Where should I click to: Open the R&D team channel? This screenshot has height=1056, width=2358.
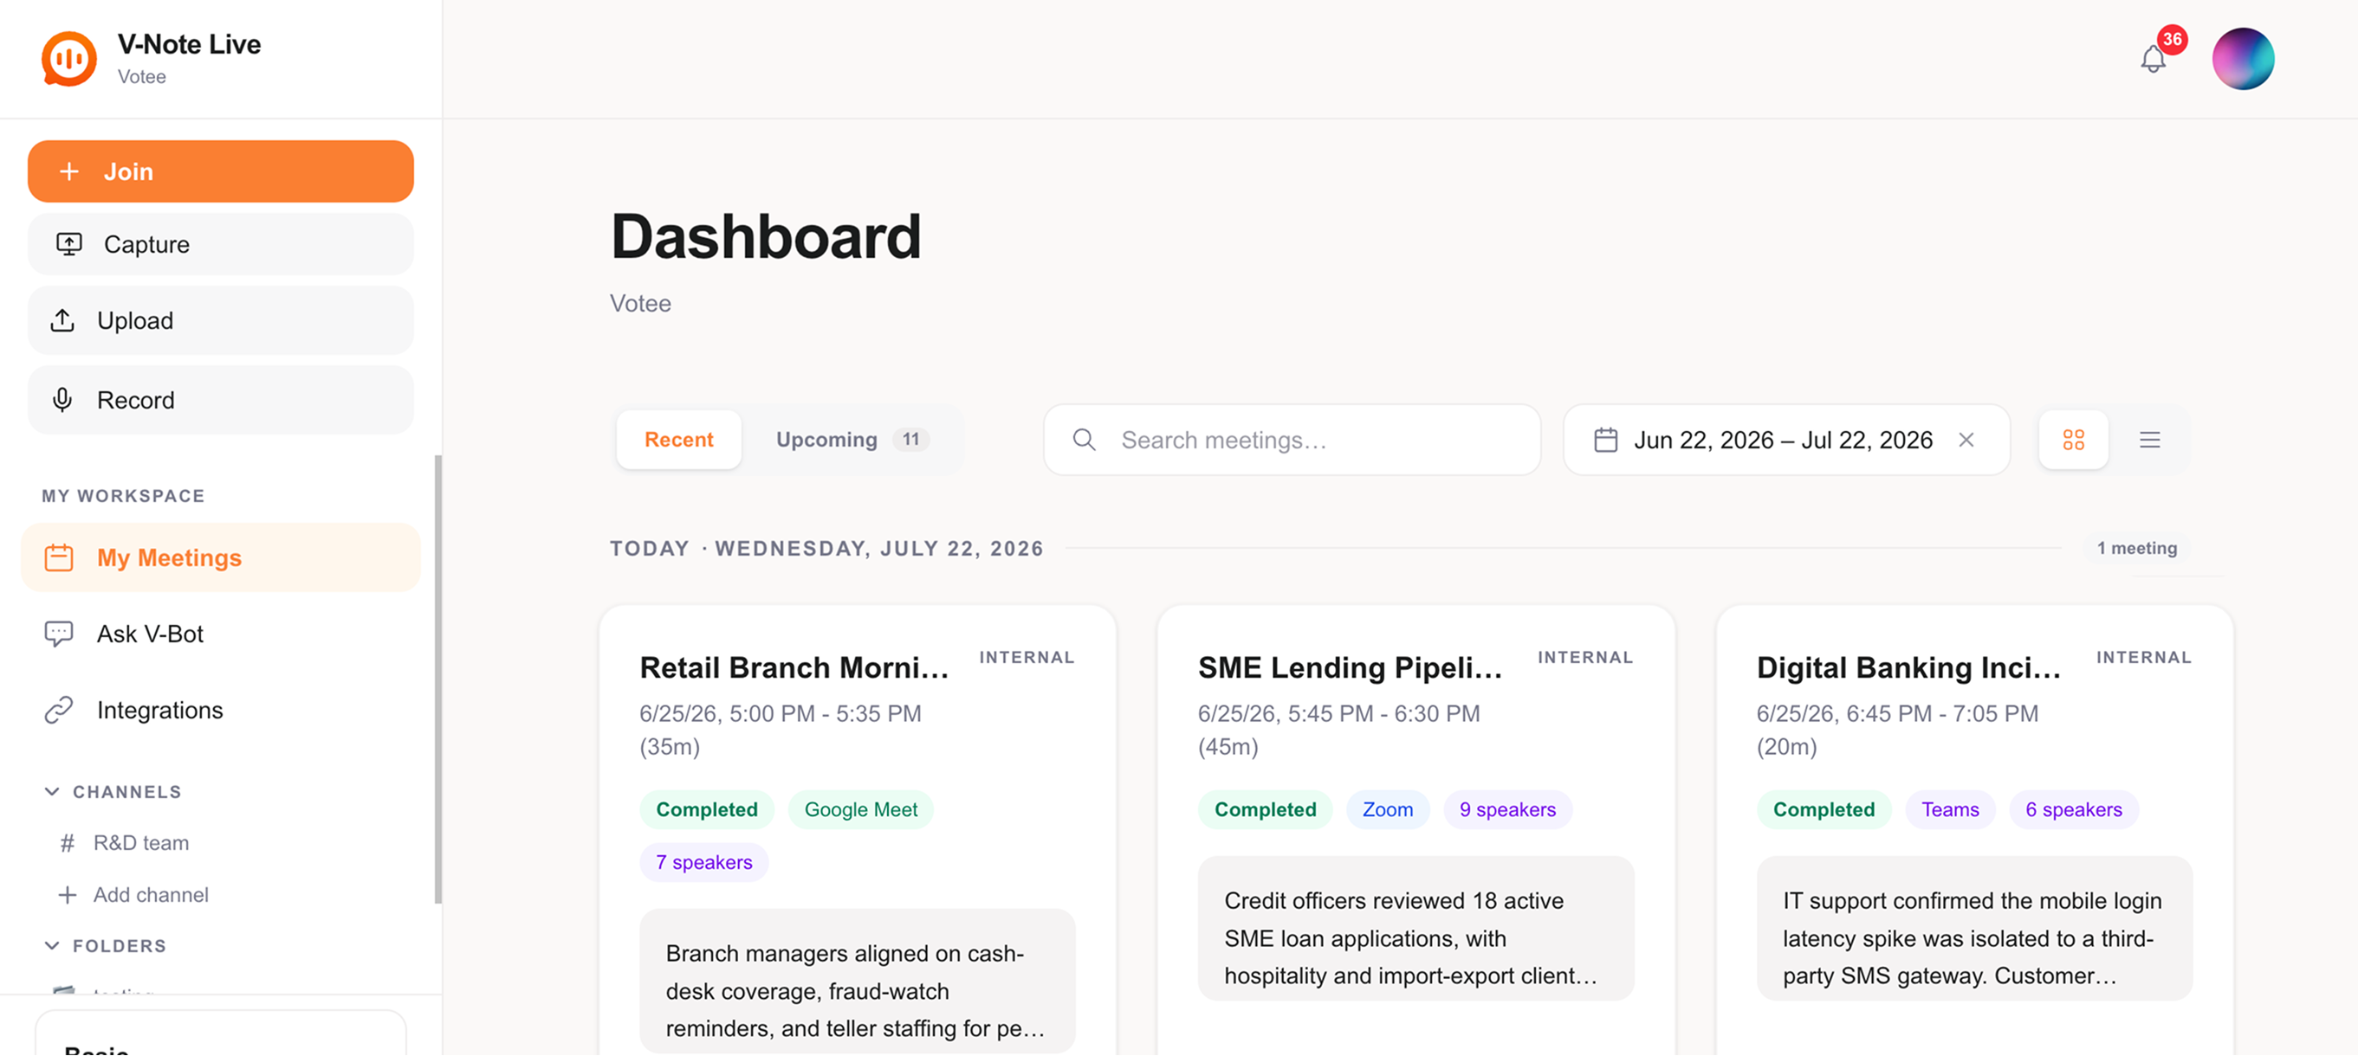point(141,843)
